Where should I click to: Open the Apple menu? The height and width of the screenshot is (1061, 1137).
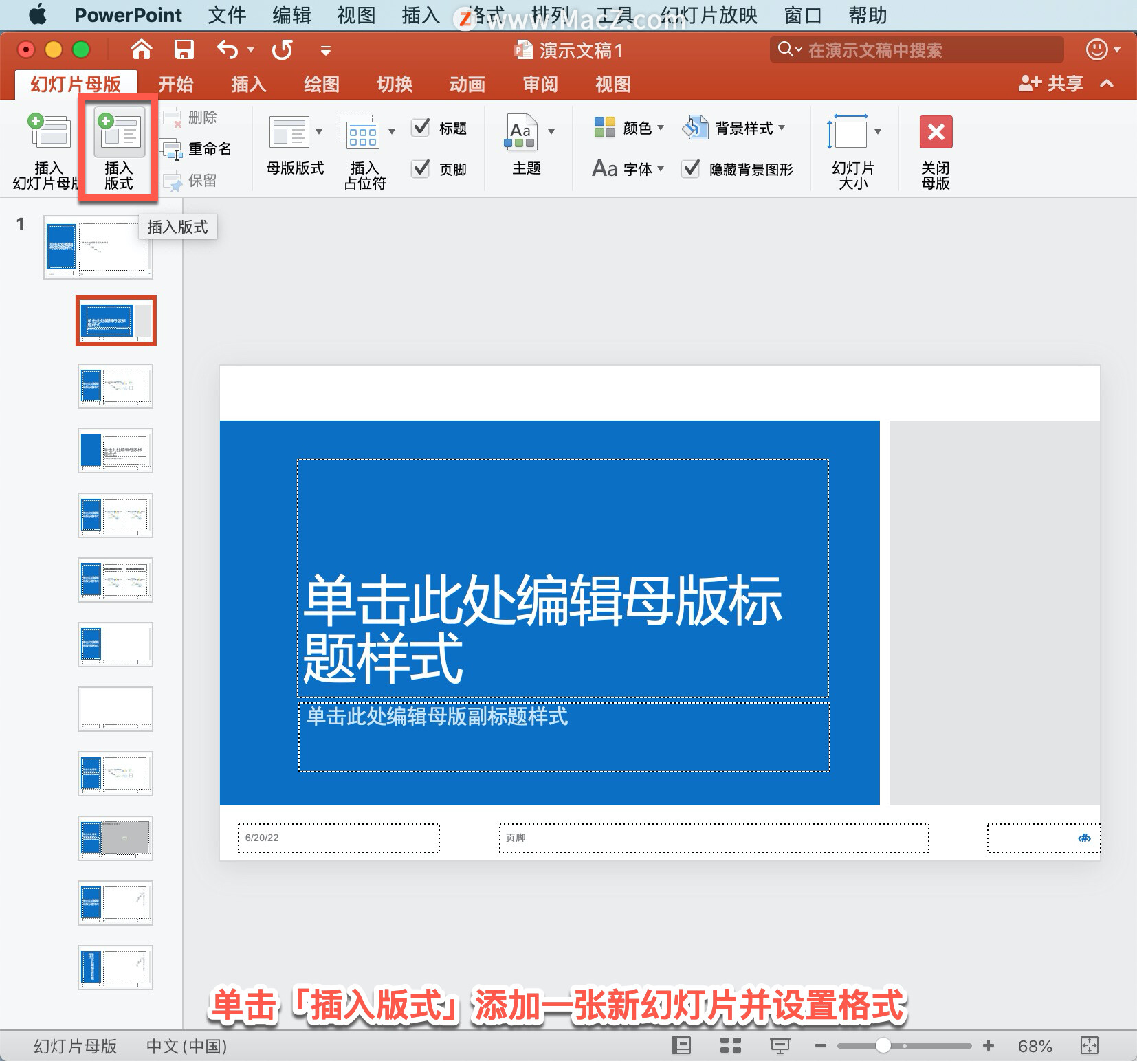pos(38,14)
